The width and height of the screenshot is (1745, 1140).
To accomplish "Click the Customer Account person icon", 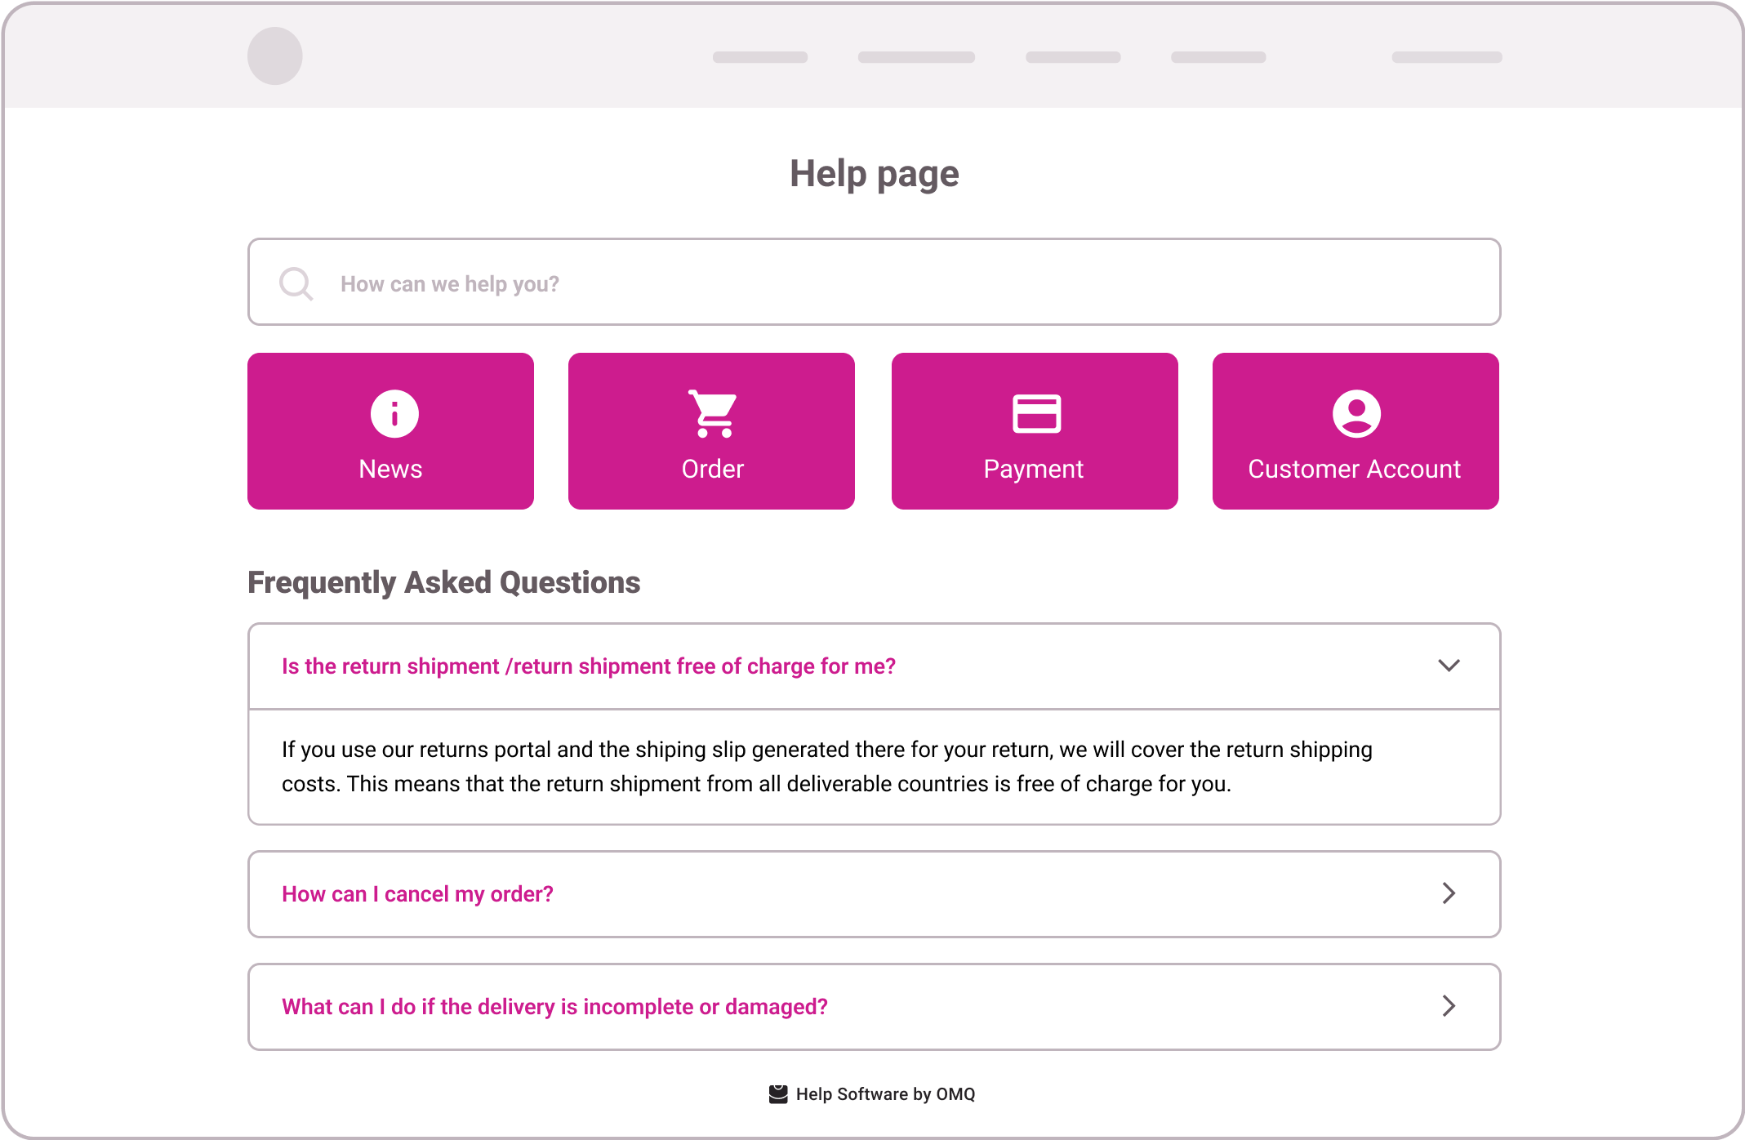I will click(1356, 414).
